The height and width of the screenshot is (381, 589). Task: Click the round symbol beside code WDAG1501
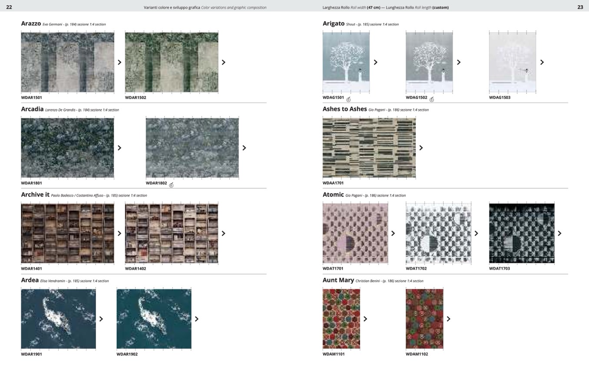(x=348, y=99)
